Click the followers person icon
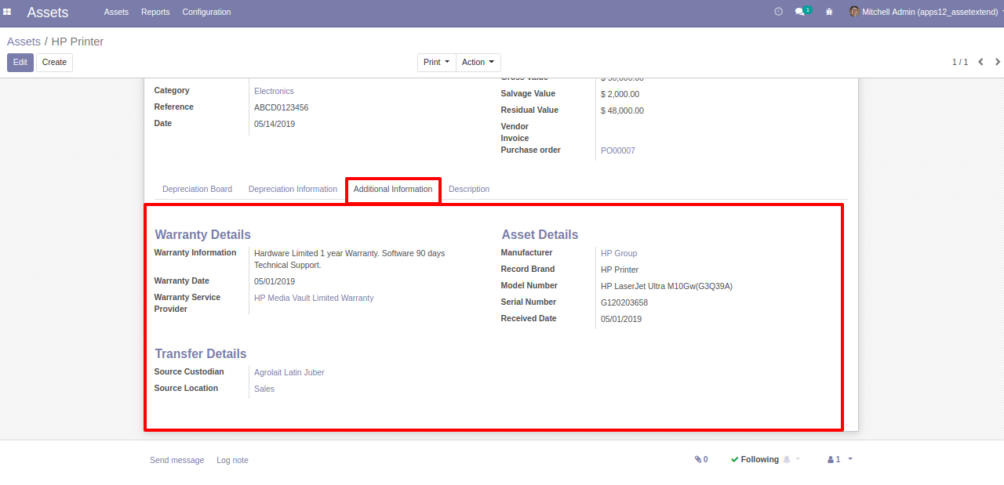Image resolution: width=1004 pixels, height=485 pixels. 831,460
